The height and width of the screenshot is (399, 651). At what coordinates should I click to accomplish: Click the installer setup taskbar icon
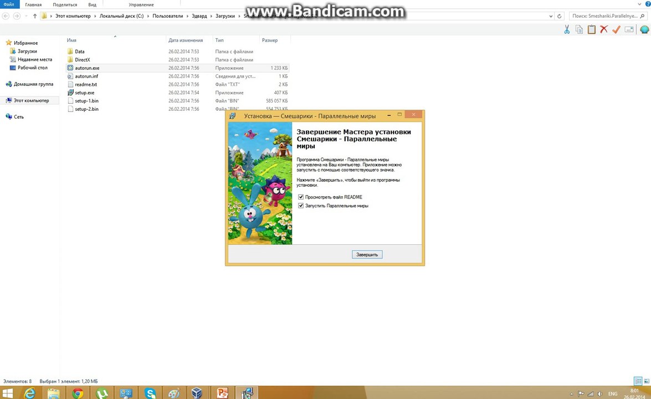tap(247, 392)
